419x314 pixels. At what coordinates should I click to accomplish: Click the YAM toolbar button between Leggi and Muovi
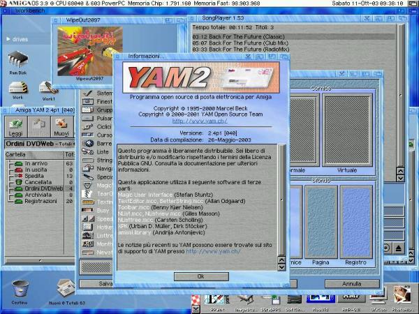(39, 126)
